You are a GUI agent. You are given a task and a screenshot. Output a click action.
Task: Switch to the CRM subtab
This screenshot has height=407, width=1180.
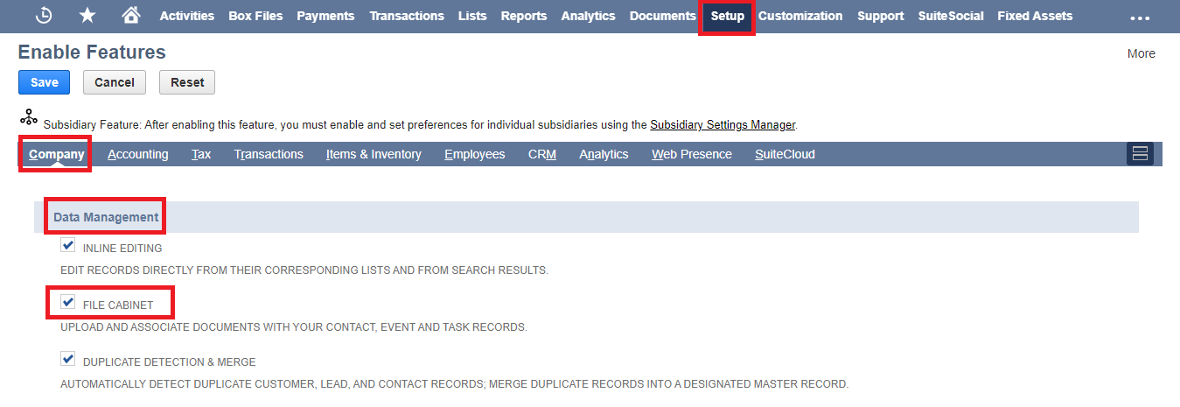coord(542,154)
